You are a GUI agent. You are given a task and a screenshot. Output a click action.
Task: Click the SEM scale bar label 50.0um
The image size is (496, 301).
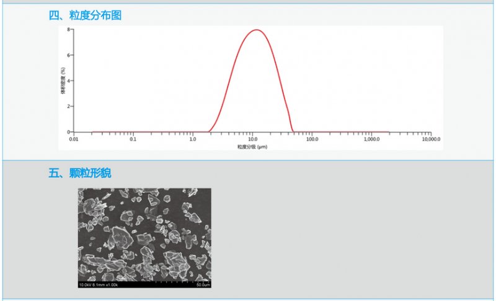pyautogui.click(x=203, y=285)
